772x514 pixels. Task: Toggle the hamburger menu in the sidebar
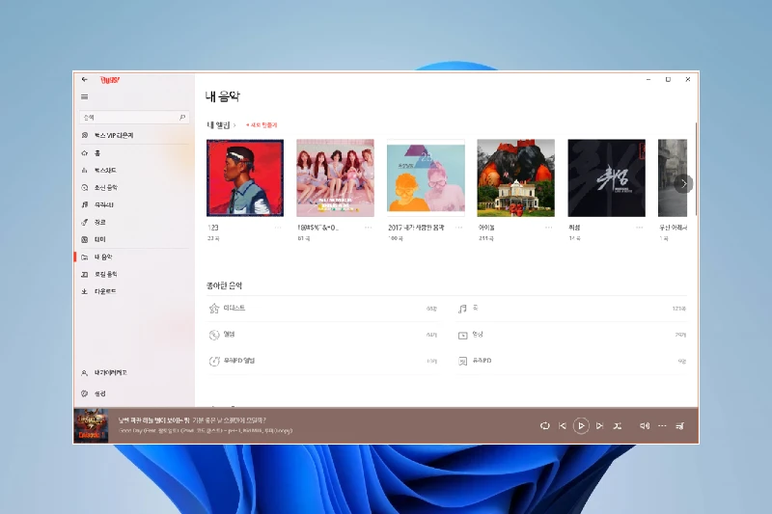click(x=85, y=96)
